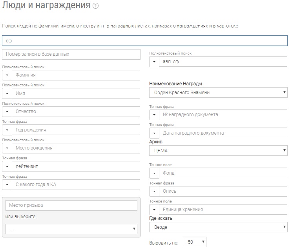Click the field containing авп сф
This screenshot has width=292, height=250.
point(223,62)
